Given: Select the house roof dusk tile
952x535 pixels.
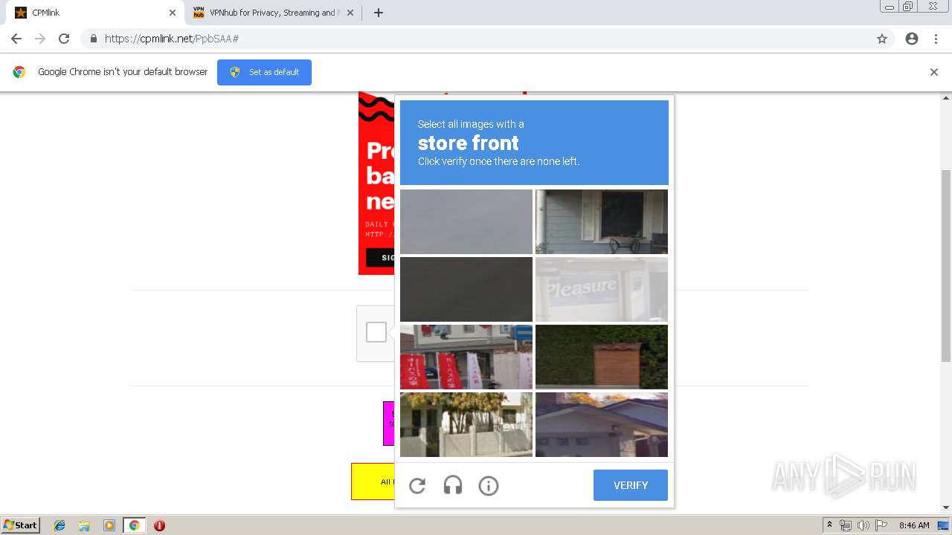Looking at the screenshot, I should (x=602, y=424).
